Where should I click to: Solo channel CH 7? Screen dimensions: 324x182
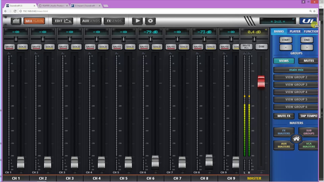(x=184, y=47)
